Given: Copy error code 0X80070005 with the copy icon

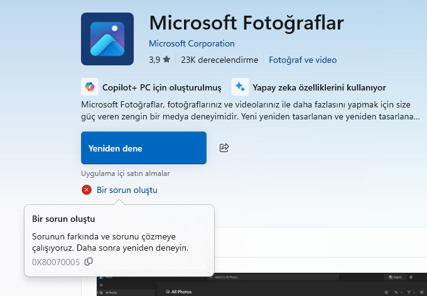Looking at the screenshot, I should 89,261.
